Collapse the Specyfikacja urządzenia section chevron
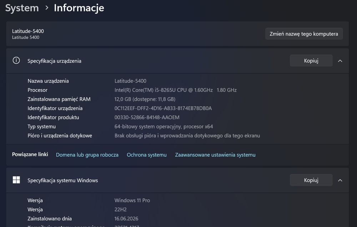 click(340, 61)
